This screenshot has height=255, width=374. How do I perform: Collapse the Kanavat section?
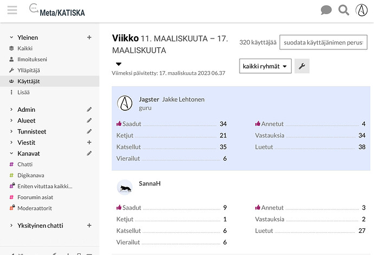coord(11,154)
